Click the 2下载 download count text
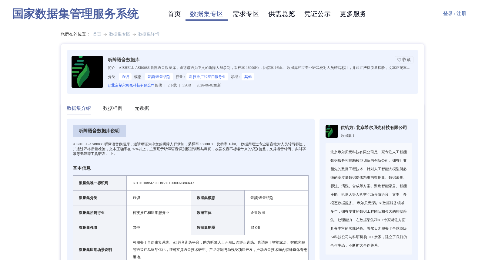Screen dimensions: 485x260 tap(172, 85)
